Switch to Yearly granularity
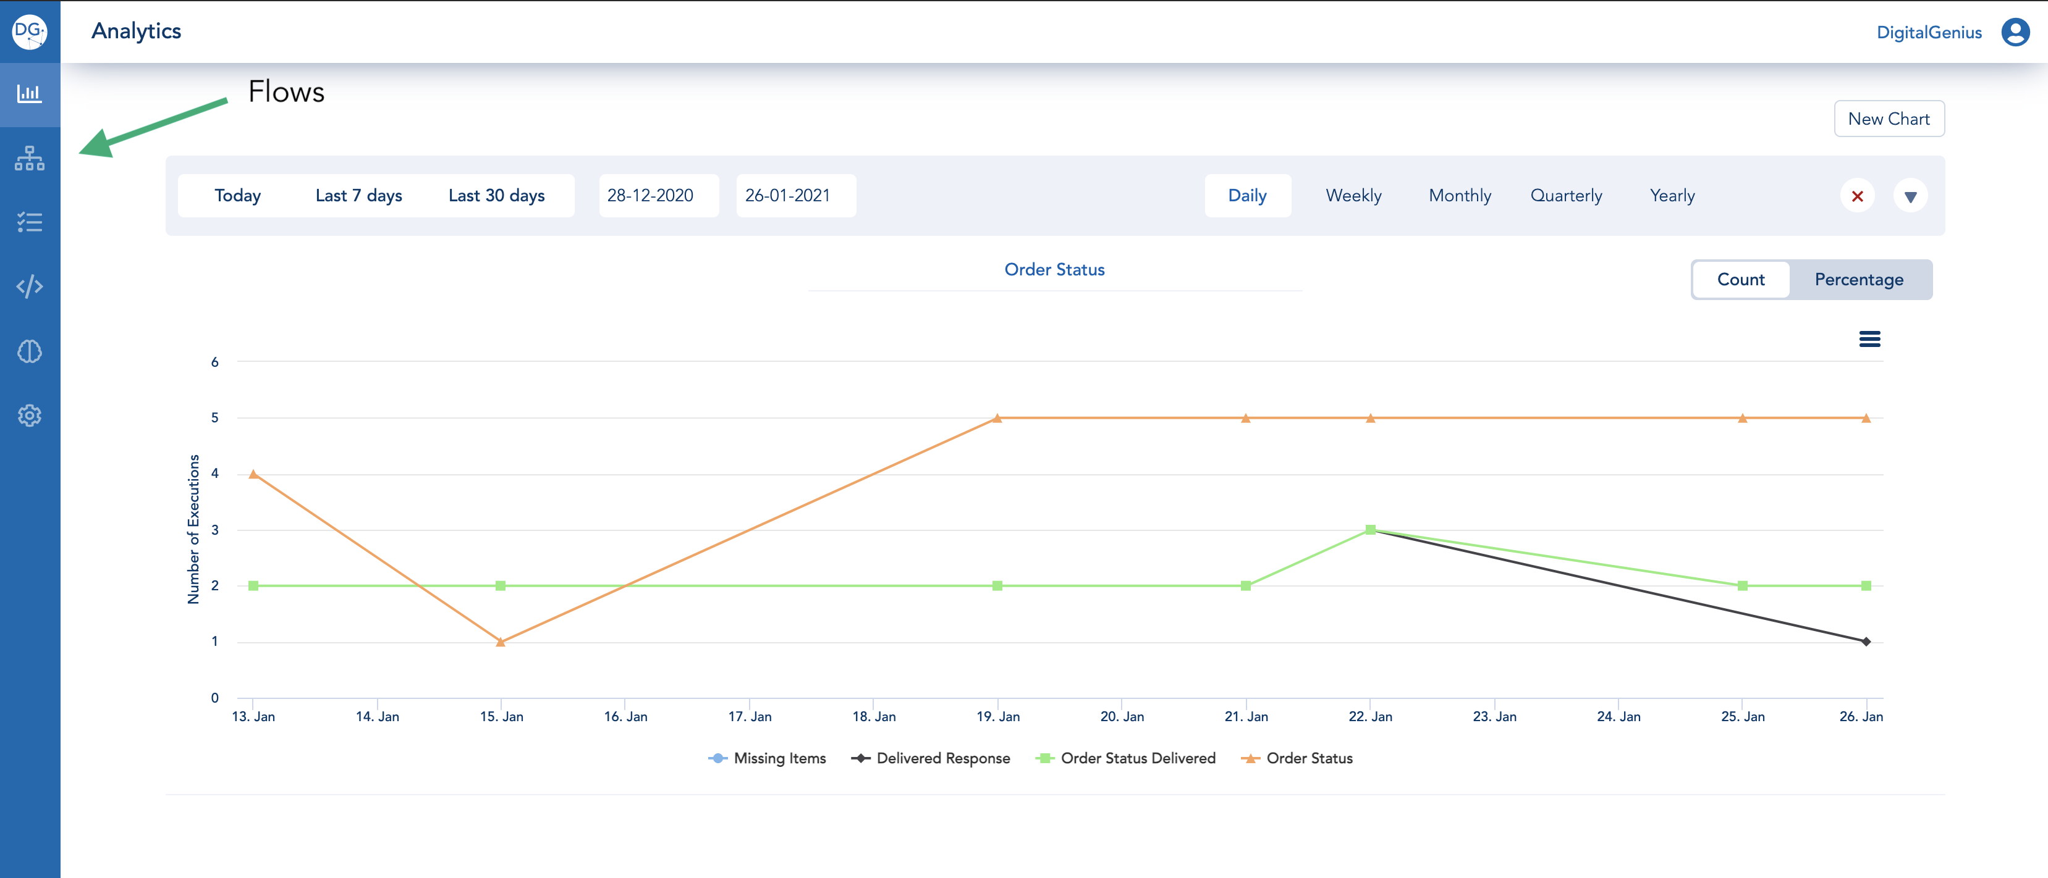Image resolution: width=2048 pixels, height=878 pixels. click(1672, 196)
